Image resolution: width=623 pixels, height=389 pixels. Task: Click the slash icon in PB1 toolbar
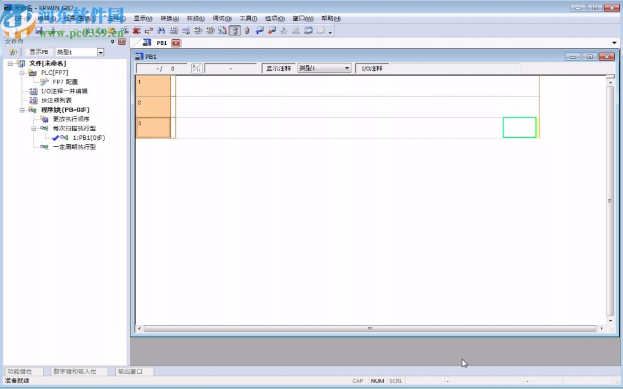tap(197, 68)
